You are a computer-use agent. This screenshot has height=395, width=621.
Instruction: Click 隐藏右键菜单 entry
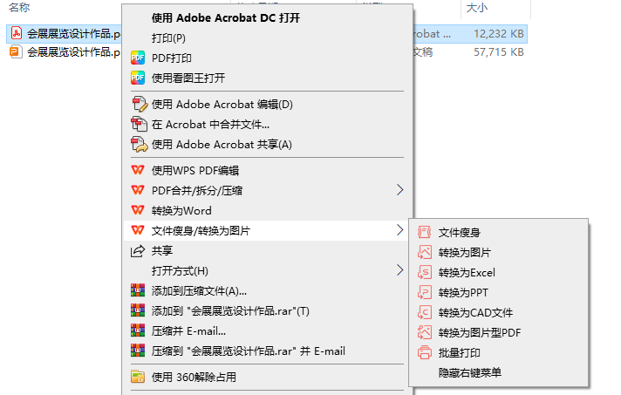click(x=470, y=372)
